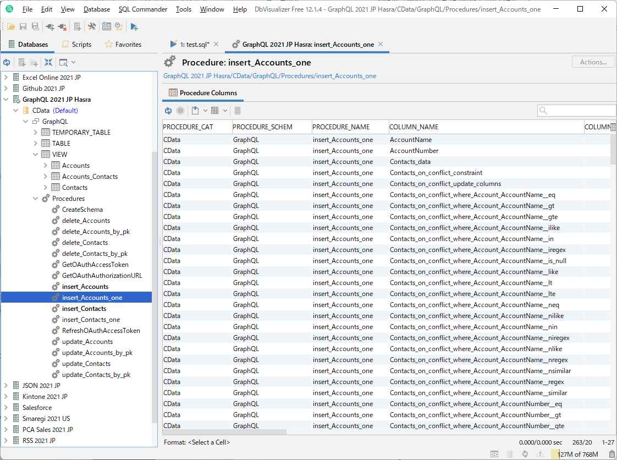Click the Actions... button

593,62
